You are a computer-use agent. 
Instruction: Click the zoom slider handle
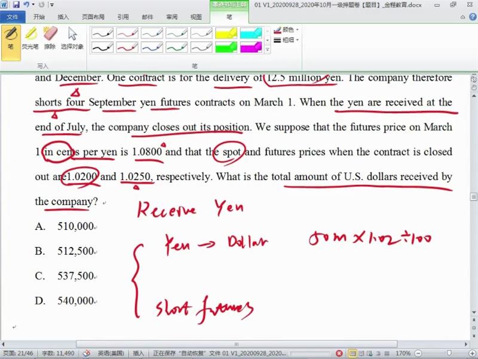449,353
